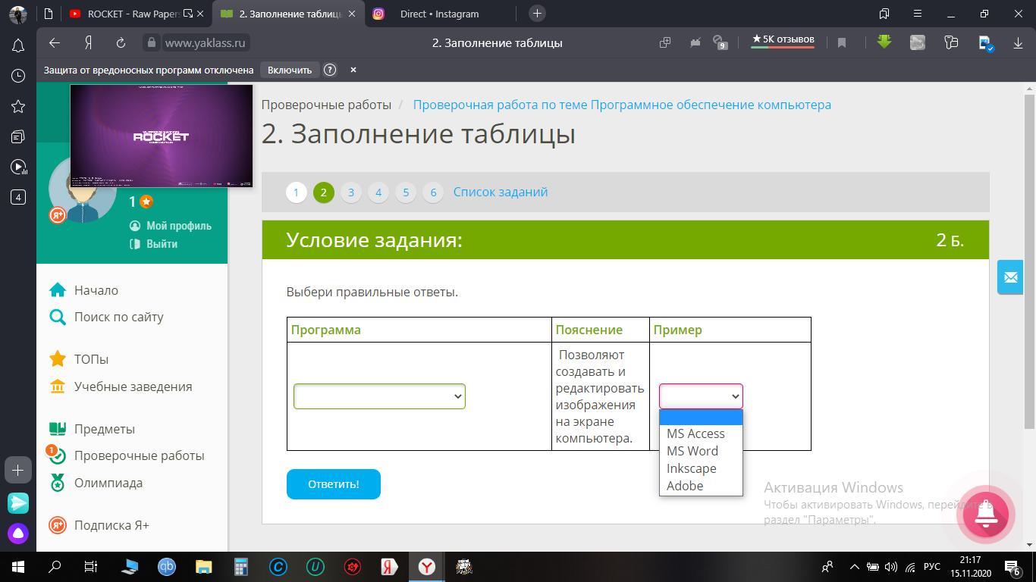Open browser history clock icon
The image size is (1036, 582).
click(x=18, y=76)
